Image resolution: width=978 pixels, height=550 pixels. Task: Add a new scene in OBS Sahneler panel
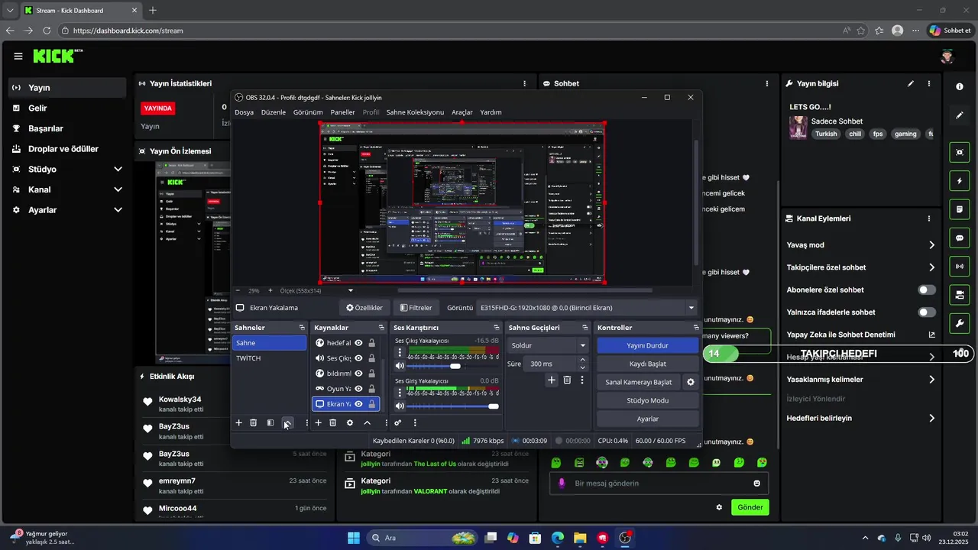238,422
